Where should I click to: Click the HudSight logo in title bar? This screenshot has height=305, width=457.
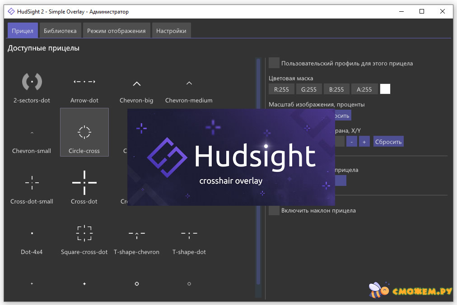click(x=11, y=11)
